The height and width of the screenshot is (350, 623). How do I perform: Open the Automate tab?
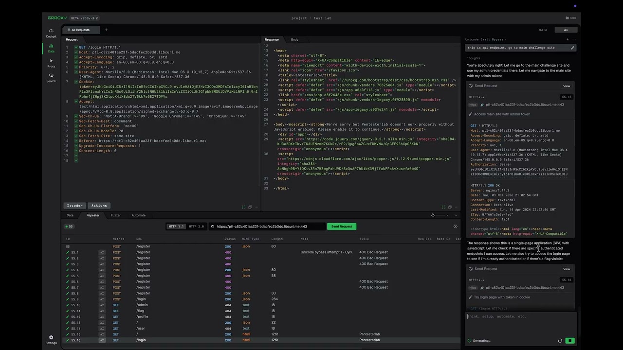(138, 215)
